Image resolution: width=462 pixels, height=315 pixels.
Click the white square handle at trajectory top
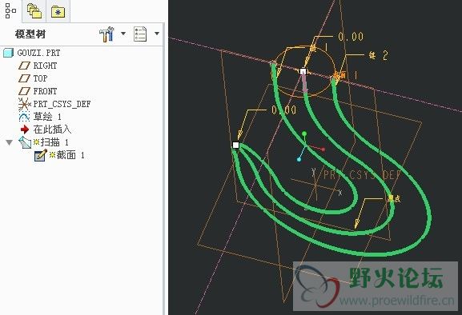(x=303, y=71)
